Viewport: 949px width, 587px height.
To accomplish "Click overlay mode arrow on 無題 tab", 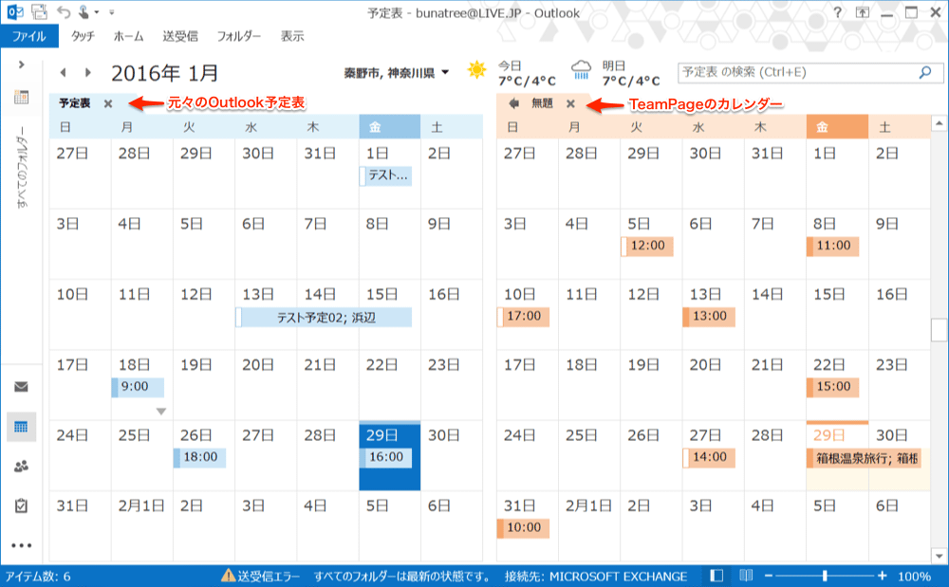I will (x=513, y=103).
